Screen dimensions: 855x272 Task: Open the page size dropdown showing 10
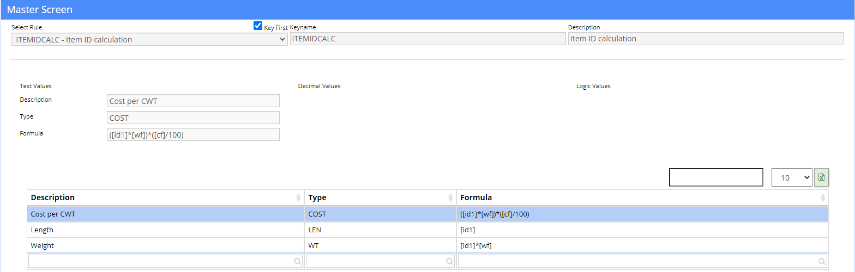(792, 177)
